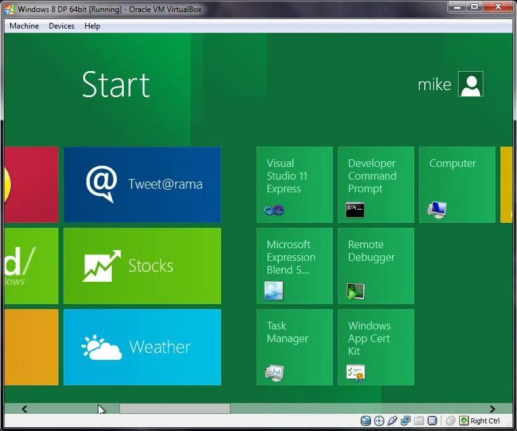The image size is (517, 431).
Task: Click the orange tile at the left edge
Action: (x=31, y=347)
